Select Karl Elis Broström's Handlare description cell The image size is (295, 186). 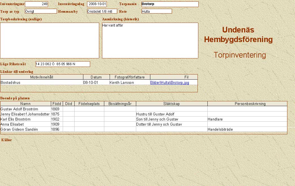(247, 119)
